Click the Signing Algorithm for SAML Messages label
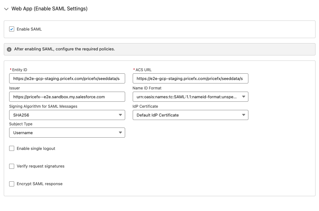Viewport: 319px width, 211px height. point(43,106)
